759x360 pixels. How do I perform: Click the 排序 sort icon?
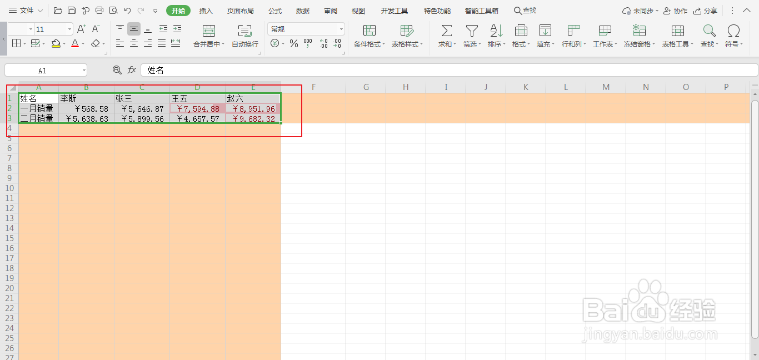point(496,31)
